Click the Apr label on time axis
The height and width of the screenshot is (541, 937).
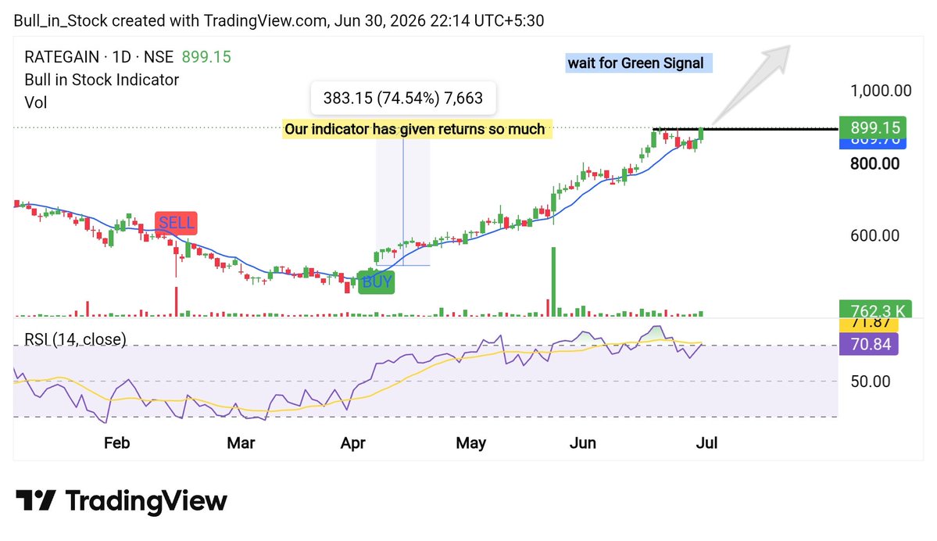(352, 443)
